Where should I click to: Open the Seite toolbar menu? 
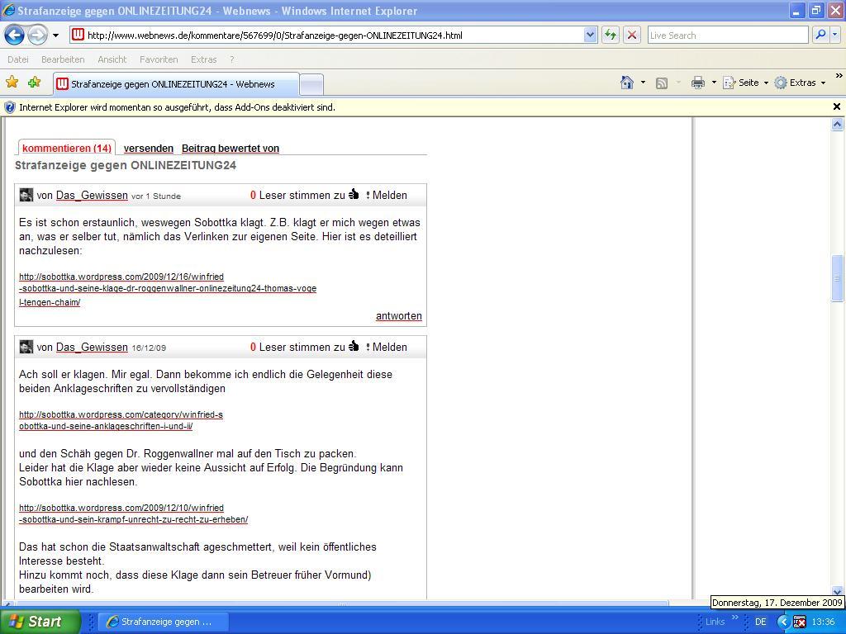(745, 83)
